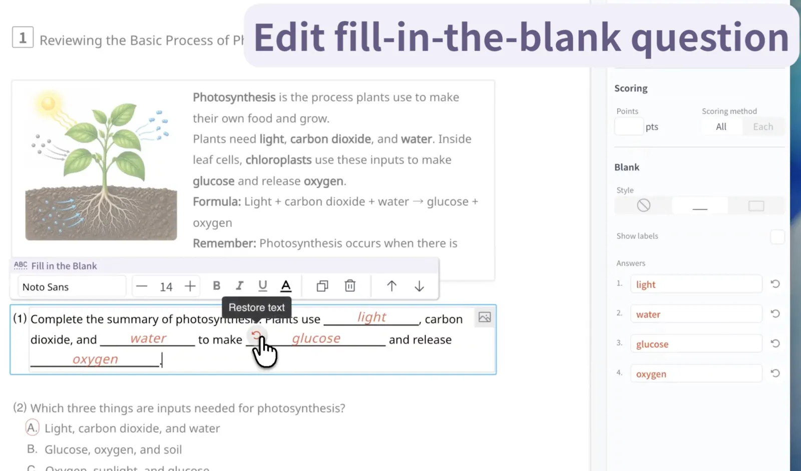The height and width of the screenshot is (471, 801).
Task: Open the Noto Sans font dropdown
Action: [x=72, y=287]
